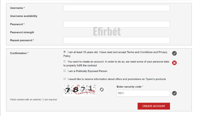Click the checkmark icon next to security code
Viewport: 197px width, 116px height.
click(x=174, y=93)
